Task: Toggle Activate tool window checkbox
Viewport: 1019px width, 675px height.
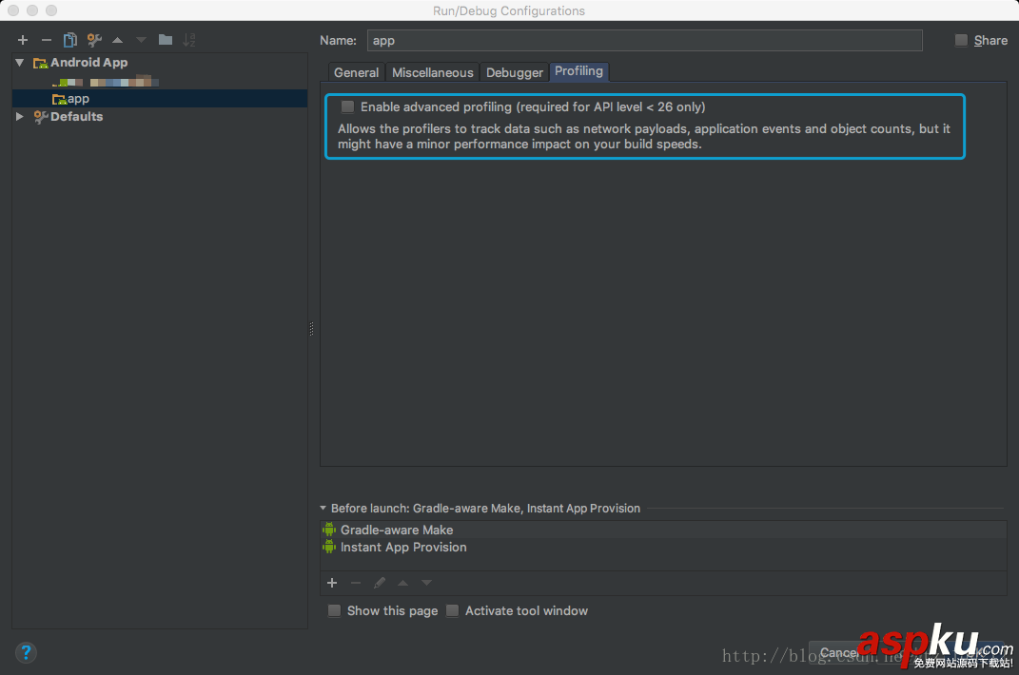Action: tap(452, 610)
